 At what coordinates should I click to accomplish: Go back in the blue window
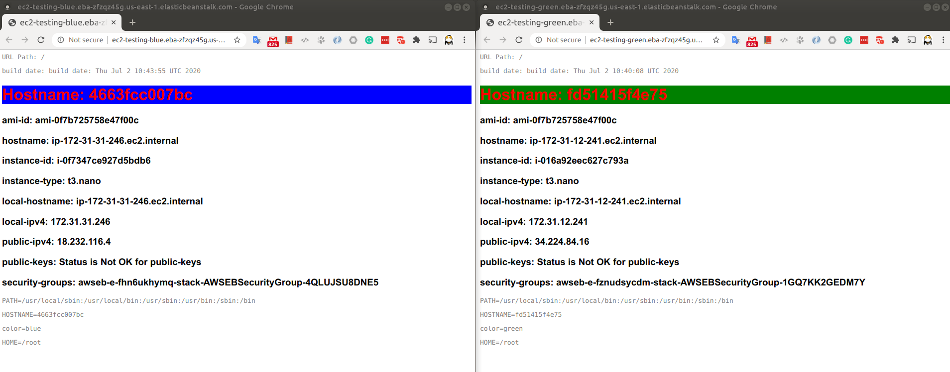[x=9, y=40]
